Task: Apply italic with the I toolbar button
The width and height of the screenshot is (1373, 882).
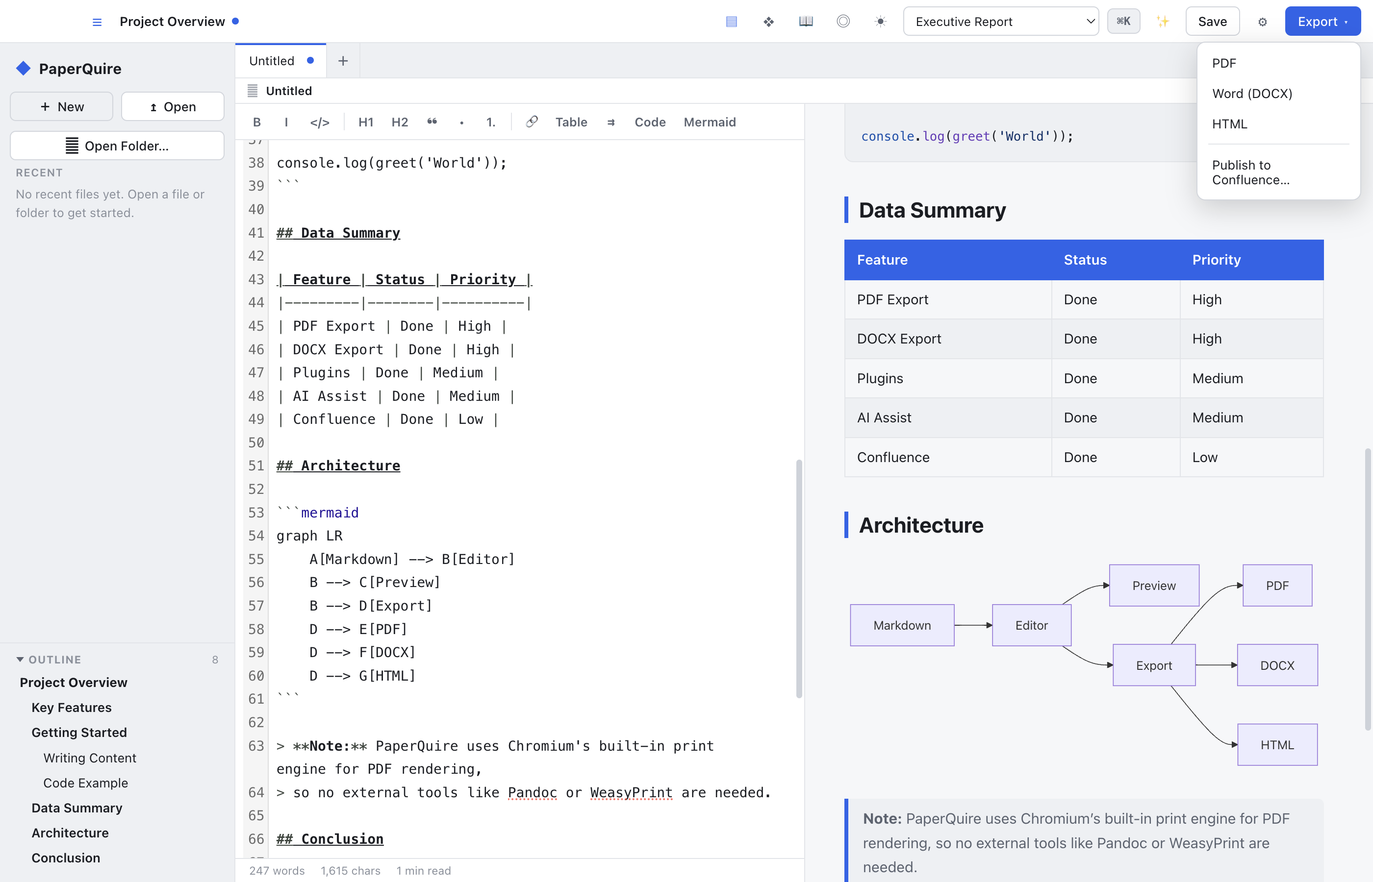Action: point(286,122)
